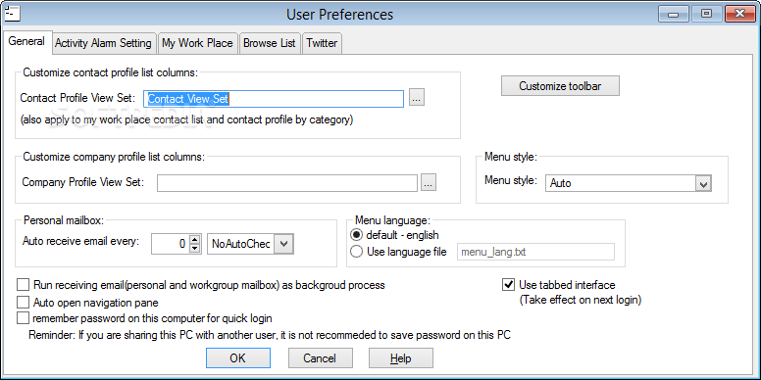This screenshot has height=380, width=761.
Task: Maximize the User Preferences window
Action: point(707,14)
